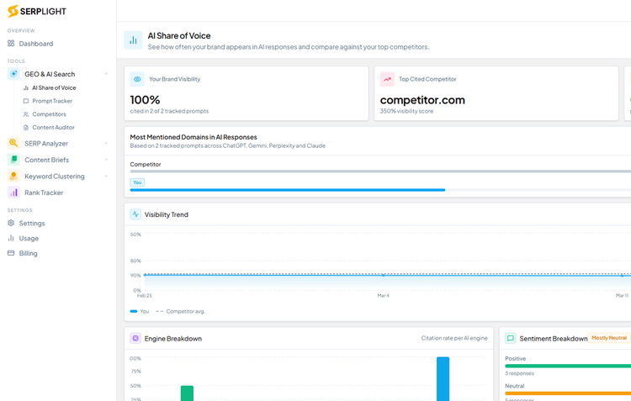Open Settings via gear icon

tap(11, 224)
